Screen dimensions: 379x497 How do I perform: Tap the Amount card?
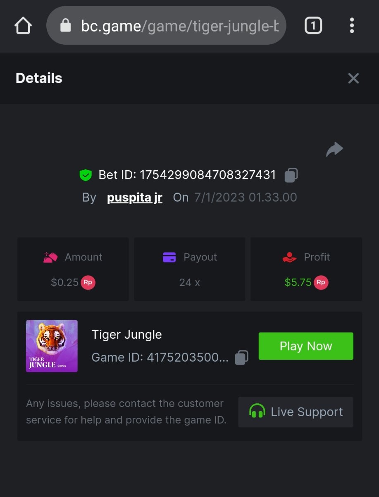[73, 269]
